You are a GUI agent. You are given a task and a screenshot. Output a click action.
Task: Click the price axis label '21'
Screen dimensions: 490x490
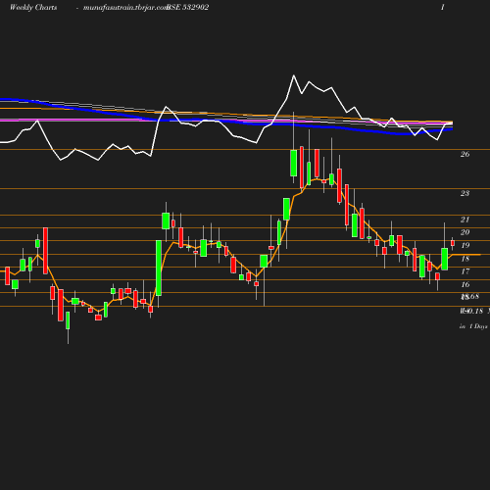(465, 220)
